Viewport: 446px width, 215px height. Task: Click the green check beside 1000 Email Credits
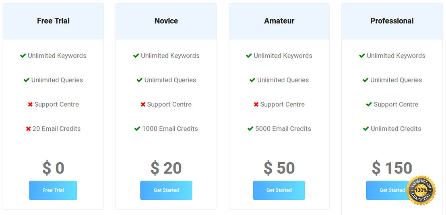[x=137, y=129]
